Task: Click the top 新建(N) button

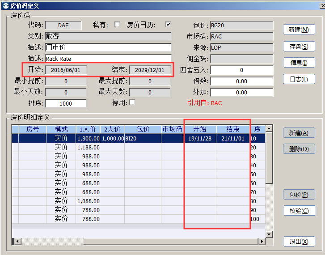Action: click(x=299, y=30)
